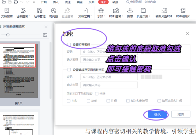Click the 取消 button

coord(181,114)
